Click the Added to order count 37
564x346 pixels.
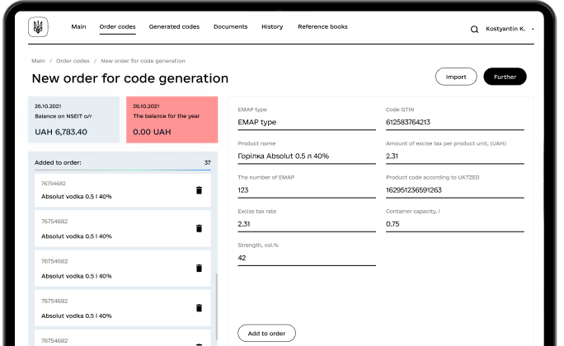tap(208, 162)
